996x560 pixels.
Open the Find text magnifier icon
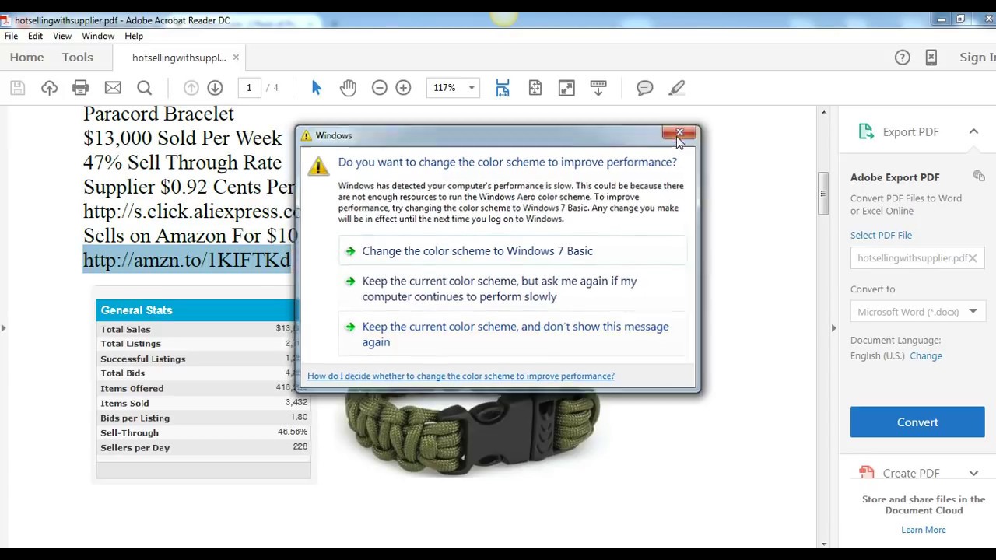[144, 88]
